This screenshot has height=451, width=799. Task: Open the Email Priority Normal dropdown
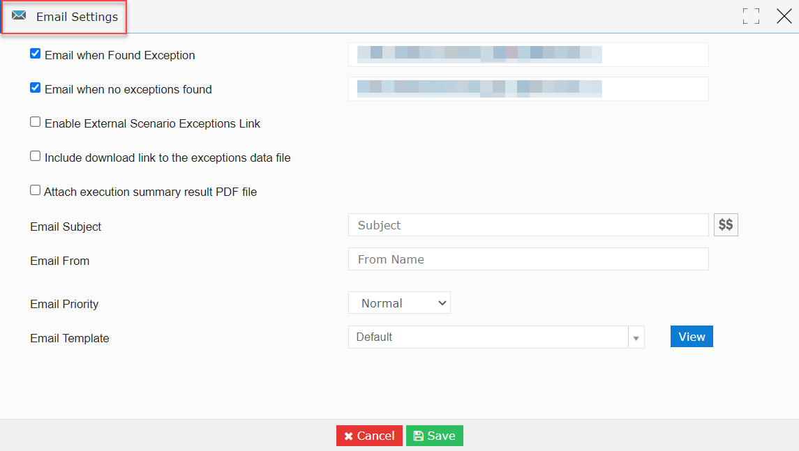[399, 303]
